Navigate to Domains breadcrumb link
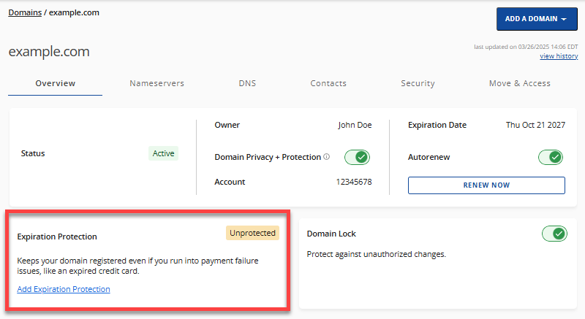This screenshot has width=585, height=319. pyautogui.click(x=24, y=12)
